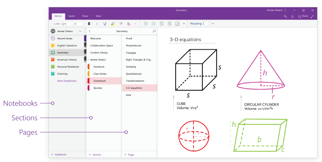322x162 pixels.
Task: Open the Insert tab
Action: point(72,16)
